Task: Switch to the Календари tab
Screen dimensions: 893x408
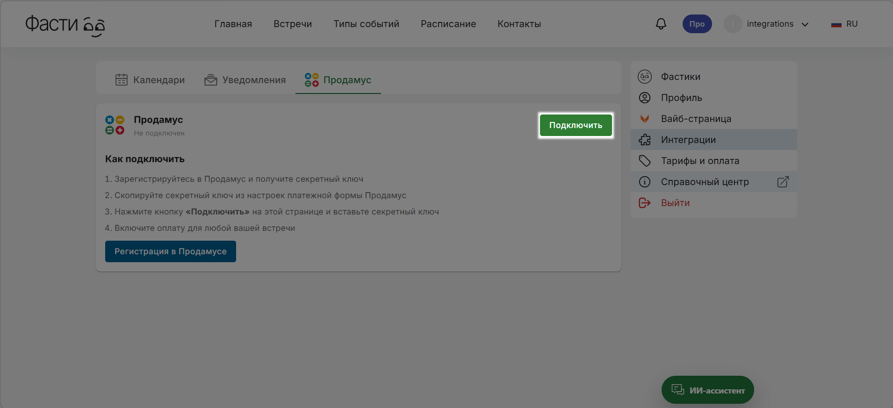Action: [x=150, y=80]
